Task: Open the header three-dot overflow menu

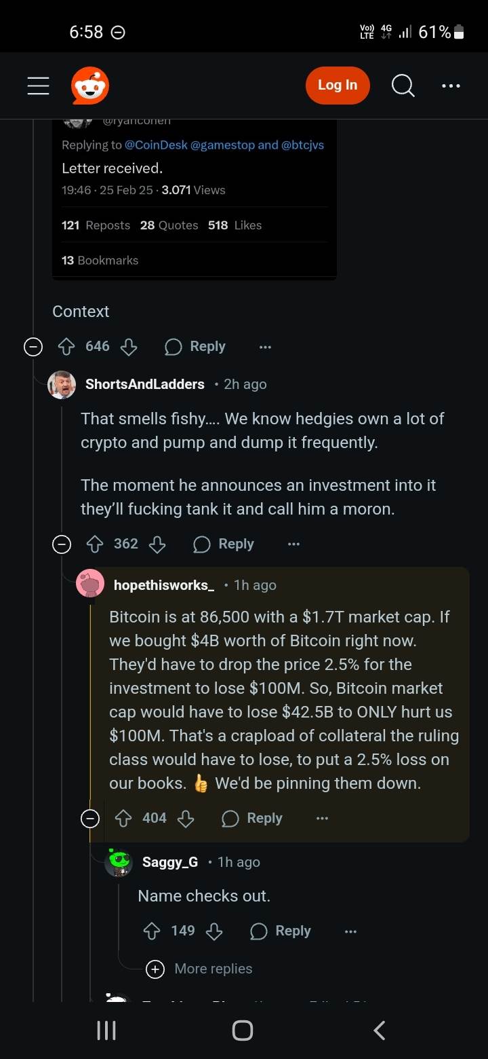Action: [x=451, y=86]
